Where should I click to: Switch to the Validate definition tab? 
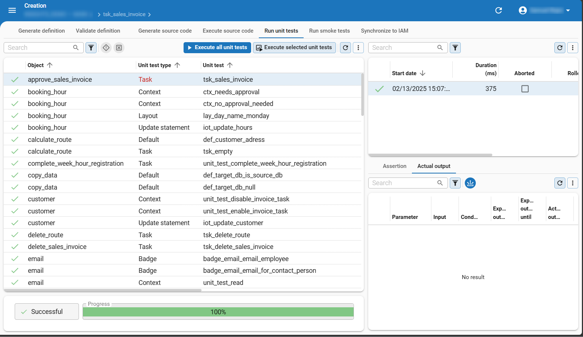(x=98, y=31)
